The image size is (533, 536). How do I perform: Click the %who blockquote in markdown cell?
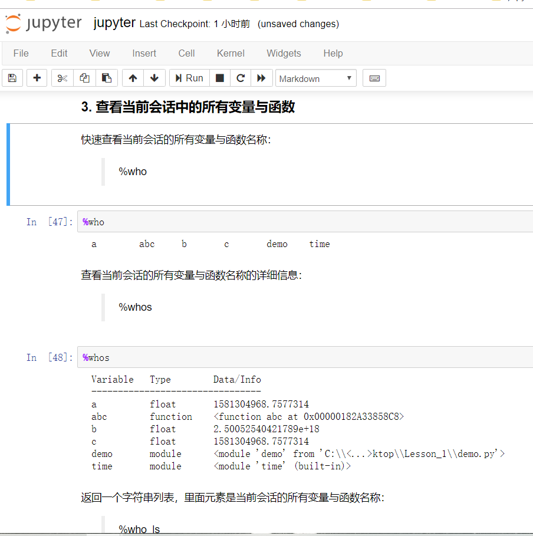point(133,172)
